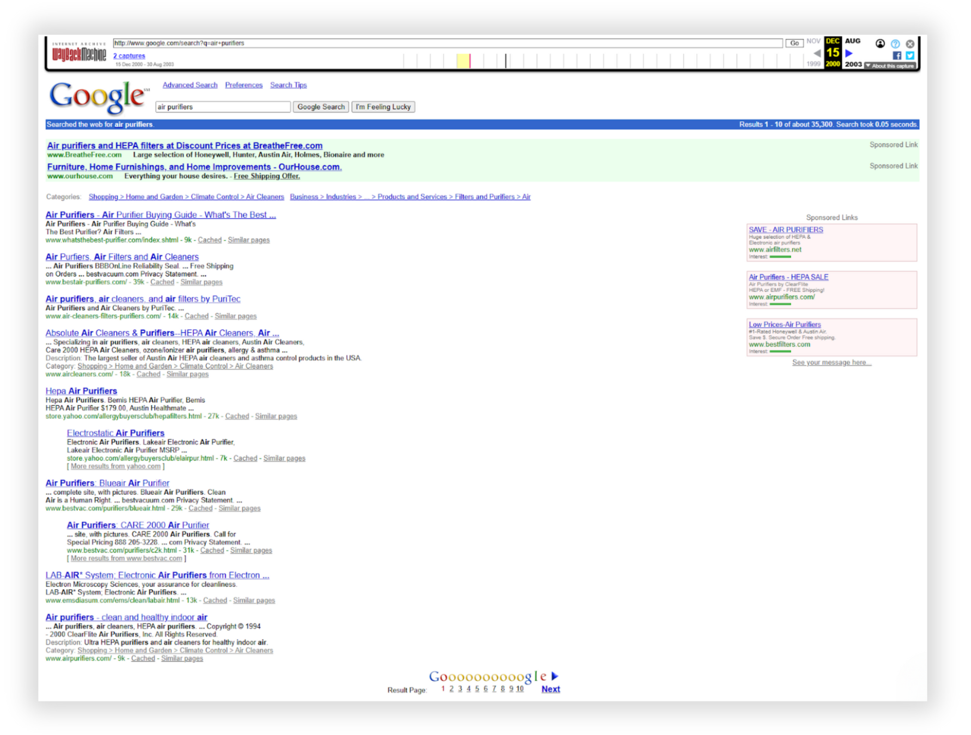Share this capture on Twitter
971x735 pixels.
point(910,56)
